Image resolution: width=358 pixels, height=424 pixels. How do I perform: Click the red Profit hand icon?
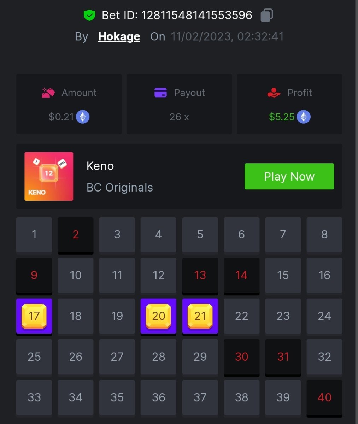click(274, 93)
